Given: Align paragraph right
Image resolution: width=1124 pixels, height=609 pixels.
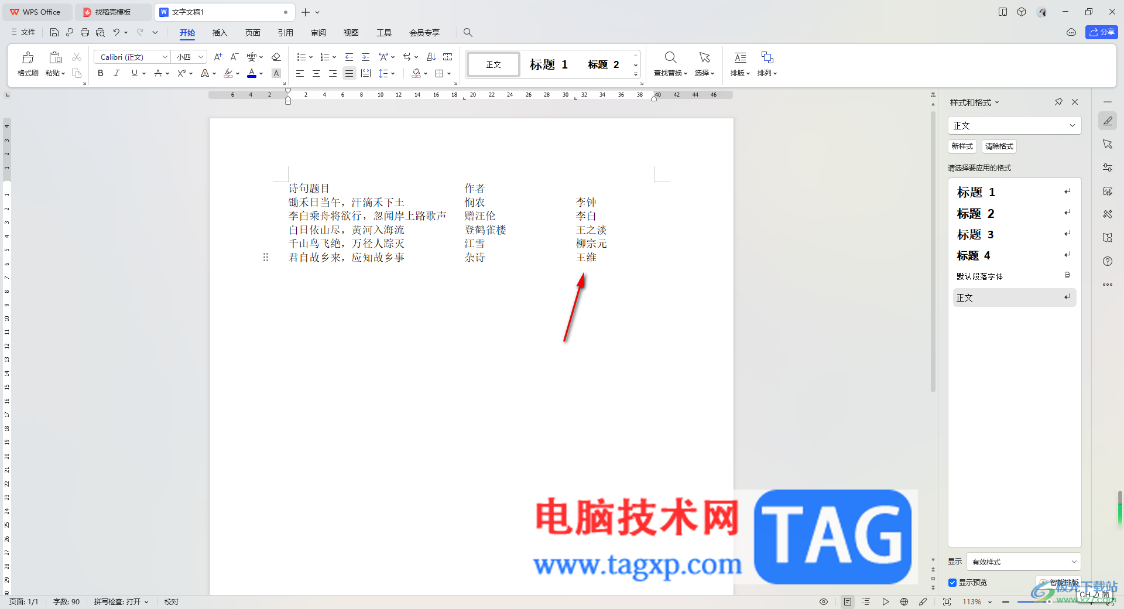Looking at the screenshot, I should [333, 73].
